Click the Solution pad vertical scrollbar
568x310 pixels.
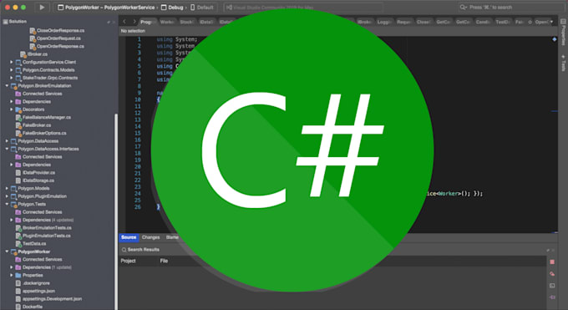[116, 211]
